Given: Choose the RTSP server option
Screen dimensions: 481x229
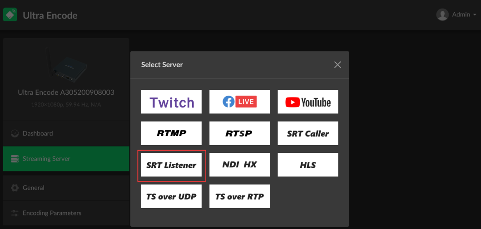Looking at the screenshot, I should (x=239, y=133).
